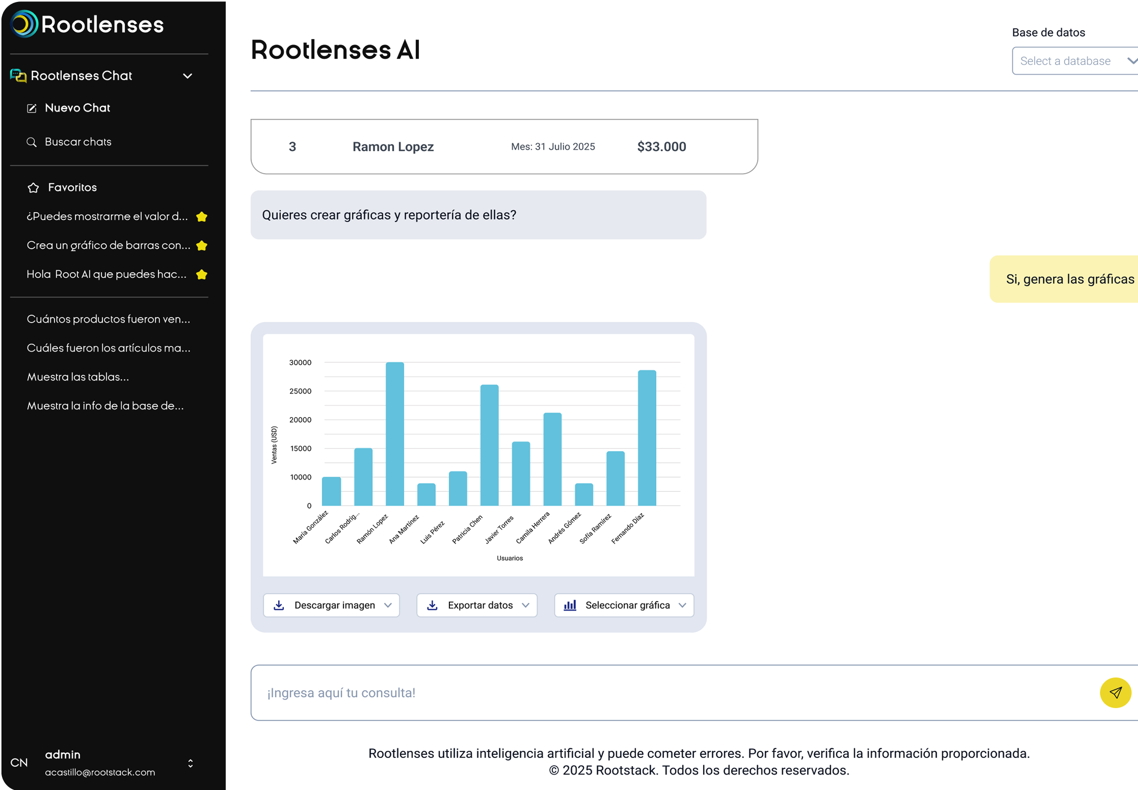Open a new chat with the pencil icon

pyautogui.click(x=32, y=108)
